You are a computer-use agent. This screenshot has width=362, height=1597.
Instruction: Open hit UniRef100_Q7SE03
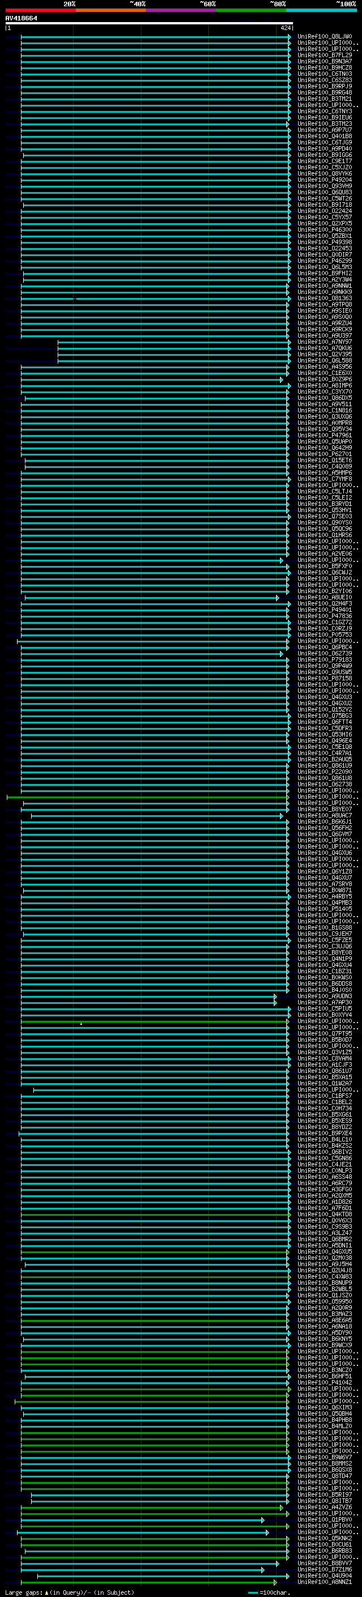click(x=325, y=517)
